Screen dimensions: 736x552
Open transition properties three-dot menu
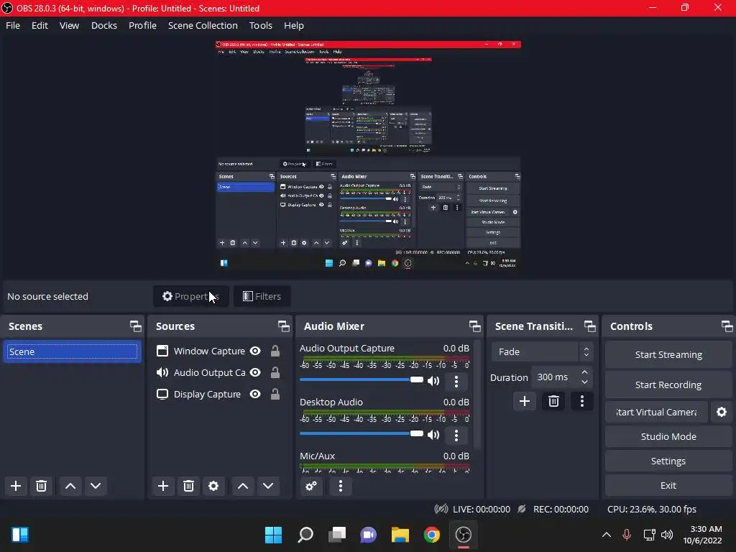582,401
